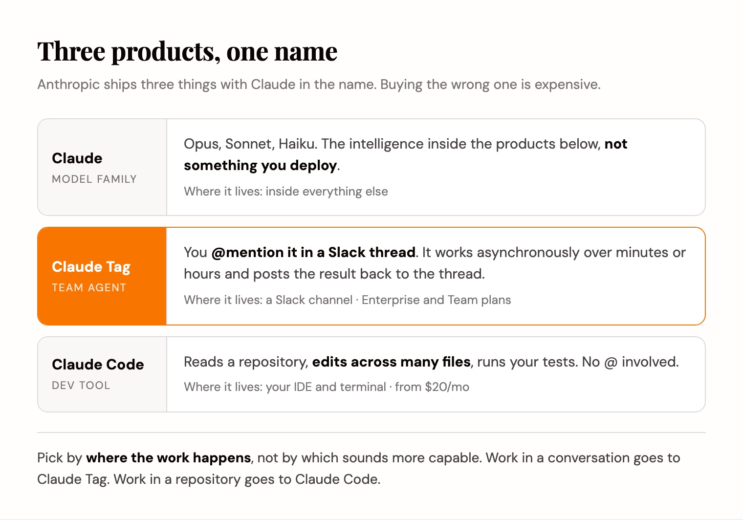
Task: Click the bold 'edits across many files' text
Action: tap(391, 362)
